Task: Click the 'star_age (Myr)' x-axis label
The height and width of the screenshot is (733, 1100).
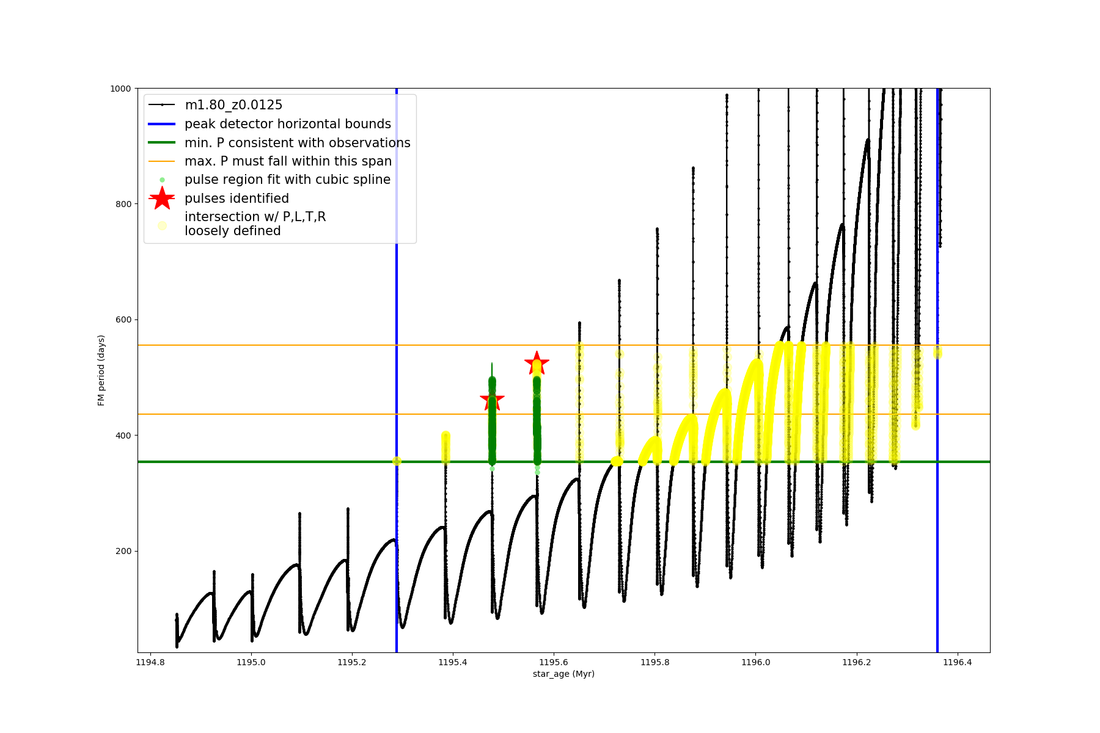Action: [x=563, y=674]
